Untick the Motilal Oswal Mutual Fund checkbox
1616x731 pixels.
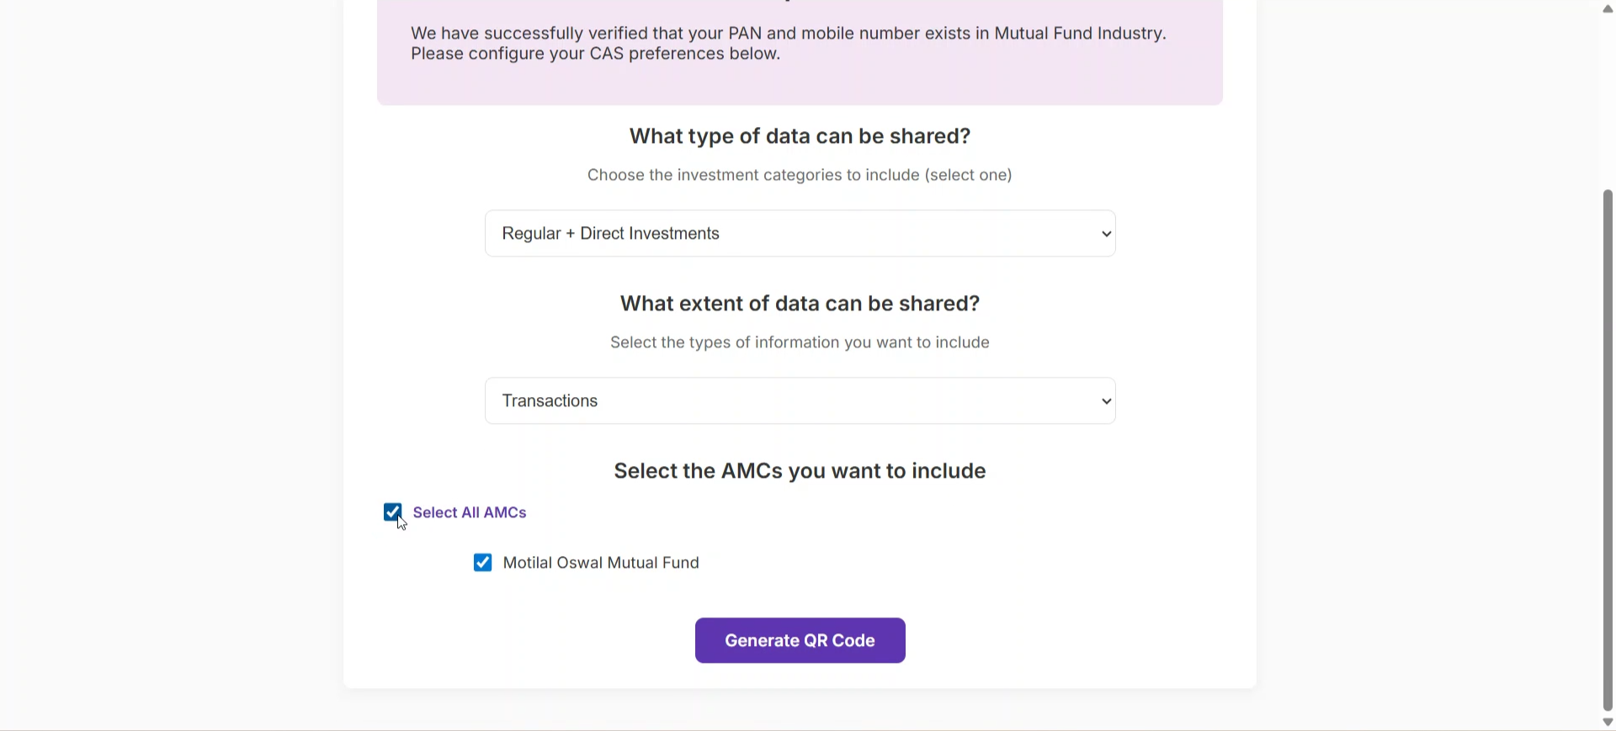coord(482,563)
